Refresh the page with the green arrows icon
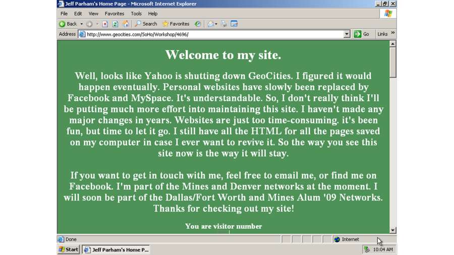The width and height of the screenshot is (454, 255). (x=115, y=24)
